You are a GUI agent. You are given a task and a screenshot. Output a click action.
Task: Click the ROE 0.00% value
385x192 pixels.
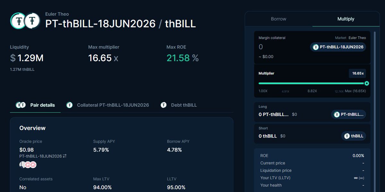pyautogui.click(x=358, y=156)
